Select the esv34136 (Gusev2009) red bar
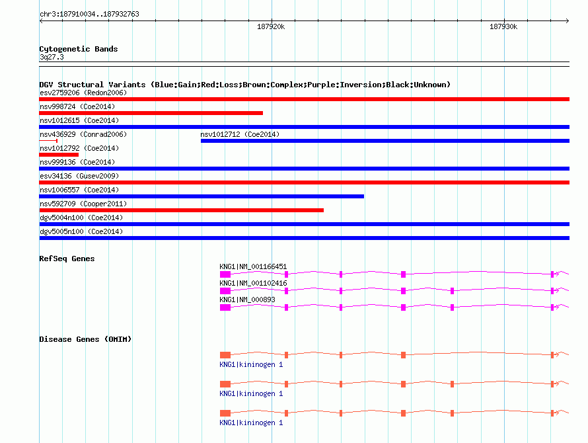 click(304, 182)
